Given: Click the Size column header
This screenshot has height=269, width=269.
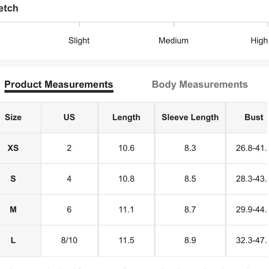Looking at the screenshot, I should [13, 117].
